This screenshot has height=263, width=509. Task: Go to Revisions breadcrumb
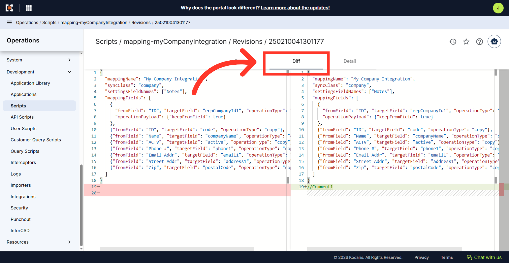(x=141, y=23)
